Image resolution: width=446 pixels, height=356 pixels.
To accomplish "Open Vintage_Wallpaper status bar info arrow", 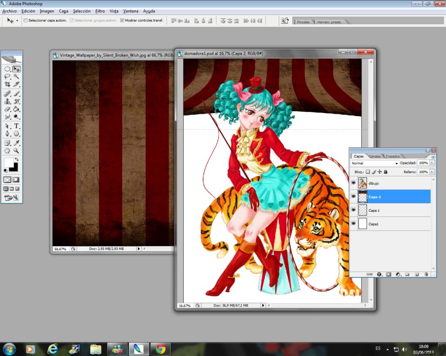I will [x=139, y=249].
